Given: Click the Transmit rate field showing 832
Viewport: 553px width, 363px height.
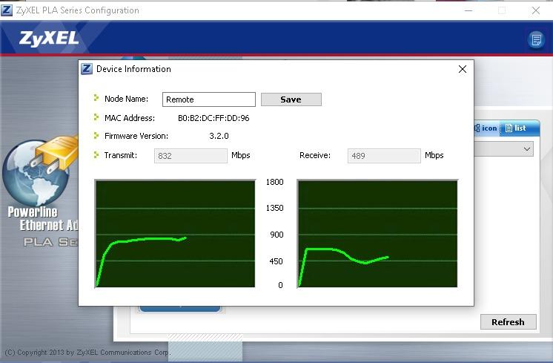Looking at the screenshot, I should click(x=191, y=156).
